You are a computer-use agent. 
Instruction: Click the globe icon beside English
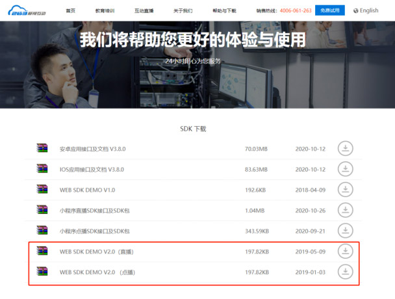(355, 10)
